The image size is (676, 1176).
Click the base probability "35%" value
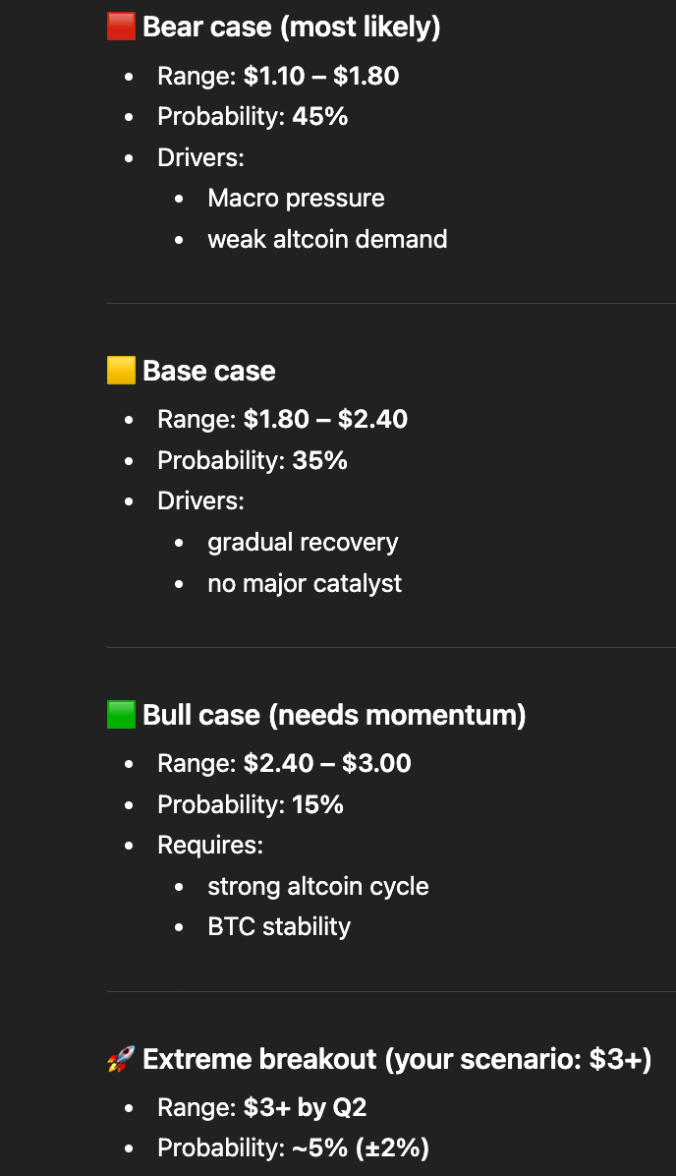[x=319, y=461]
